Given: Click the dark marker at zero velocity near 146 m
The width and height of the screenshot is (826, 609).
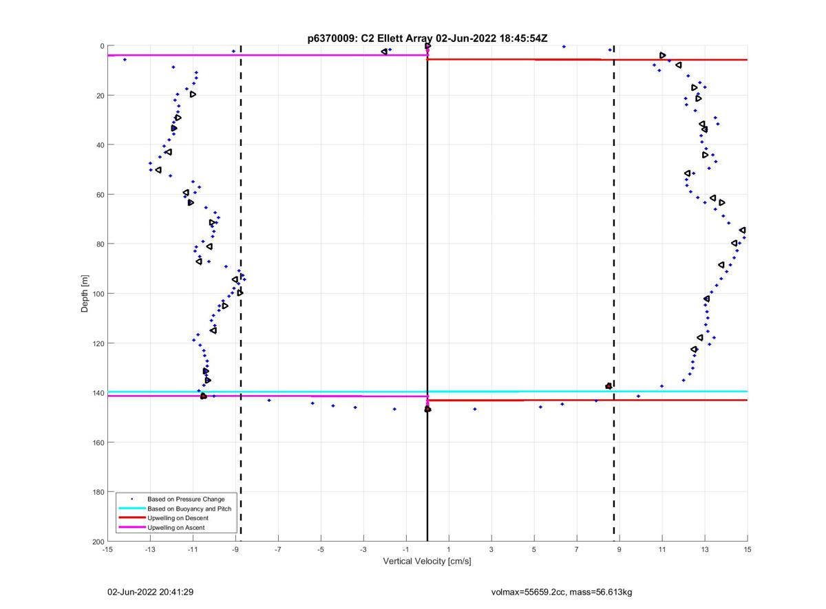Looking at the screenshot, I should pos(427,409).
